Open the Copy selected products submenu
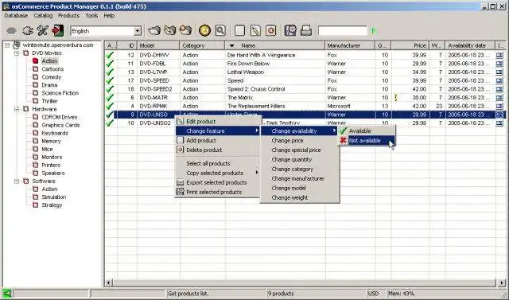Screen dimensions: 509x300 point(218,173)
